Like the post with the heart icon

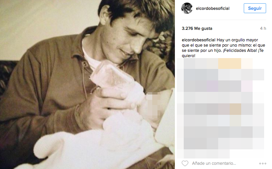point(185,163)
